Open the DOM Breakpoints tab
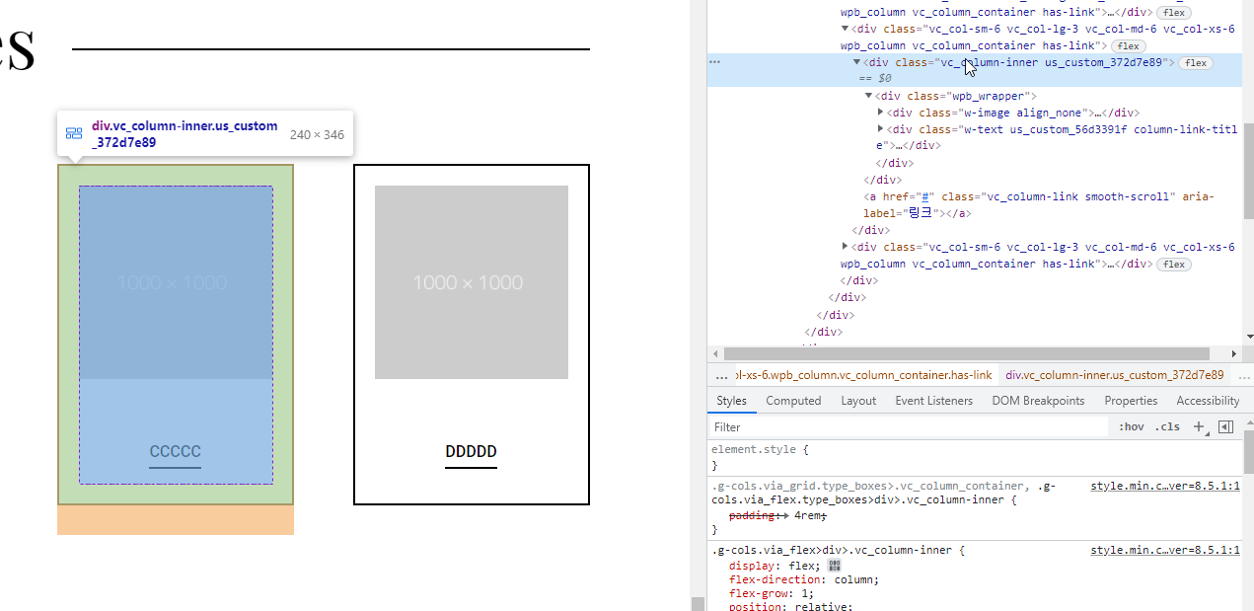 1038,401
